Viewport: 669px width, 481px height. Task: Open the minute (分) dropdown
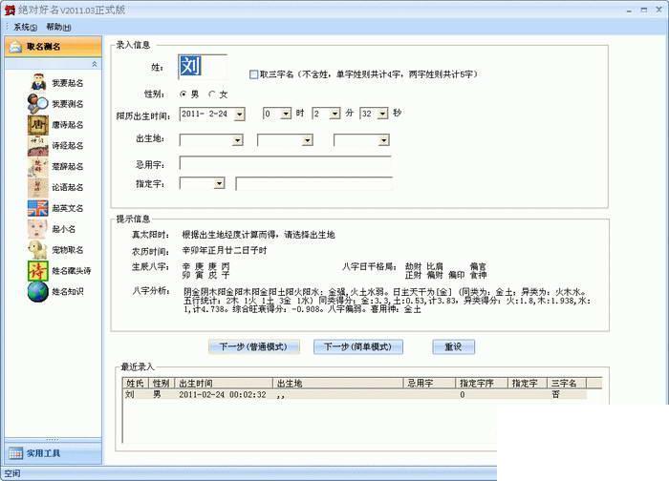[334, 114]
